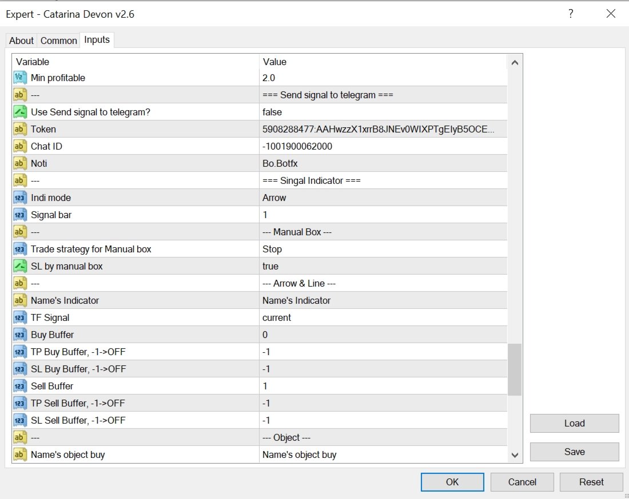Open Trade strategy for Manual box value
This screenshot has height=499, width=629.
tap(383, 249)
